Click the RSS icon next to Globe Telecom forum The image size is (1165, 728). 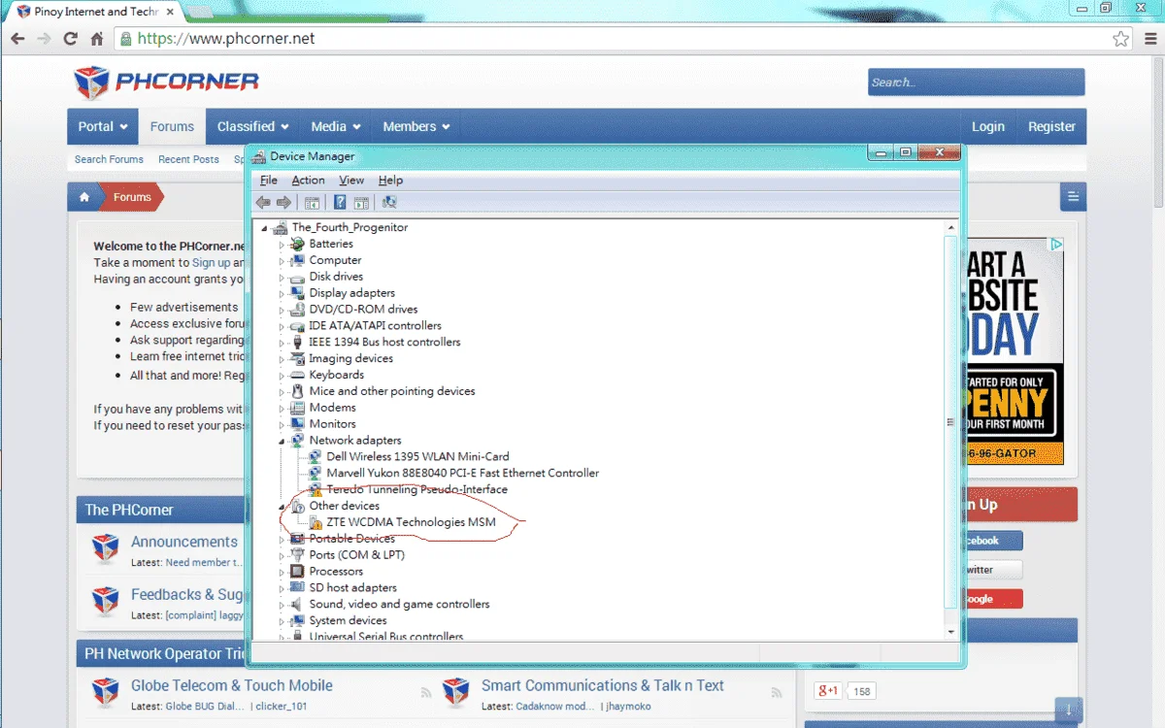coord(426,692)
